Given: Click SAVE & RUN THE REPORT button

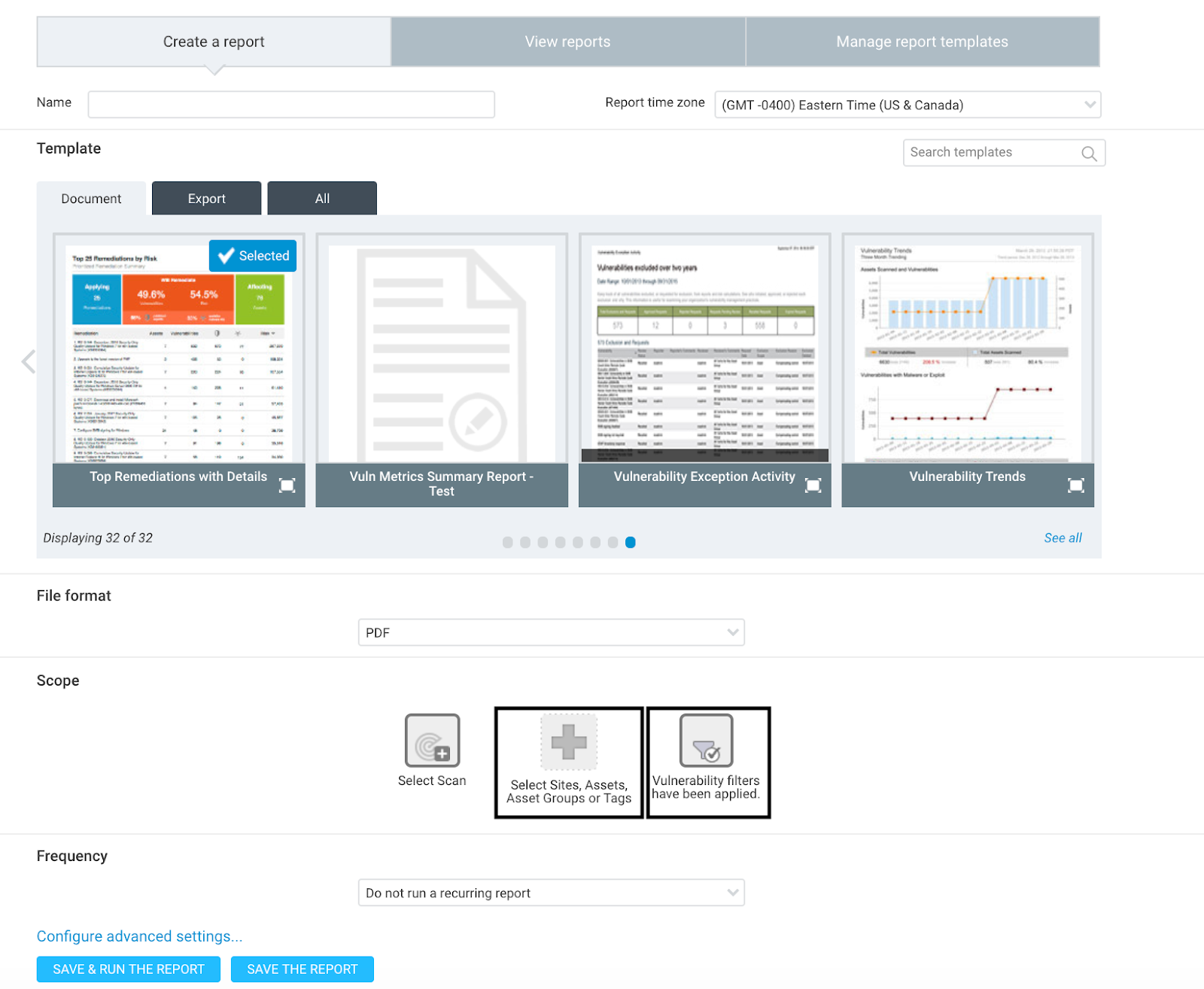Looking at the screenshot, I should [129, 969].
